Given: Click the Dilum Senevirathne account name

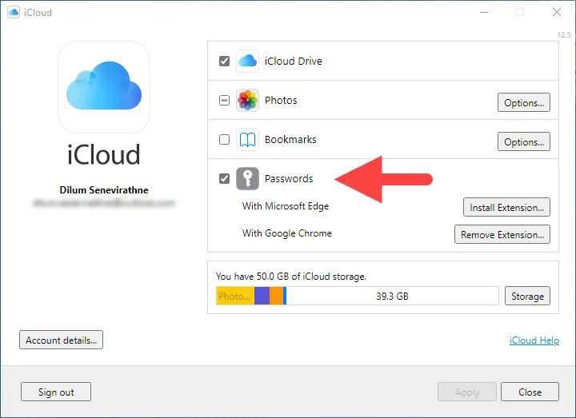Looking at the screenshot, I should (104, 189).
